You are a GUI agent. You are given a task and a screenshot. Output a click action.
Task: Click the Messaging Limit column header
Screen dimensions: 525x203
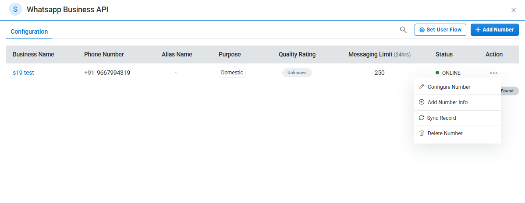tap(380, 55)
